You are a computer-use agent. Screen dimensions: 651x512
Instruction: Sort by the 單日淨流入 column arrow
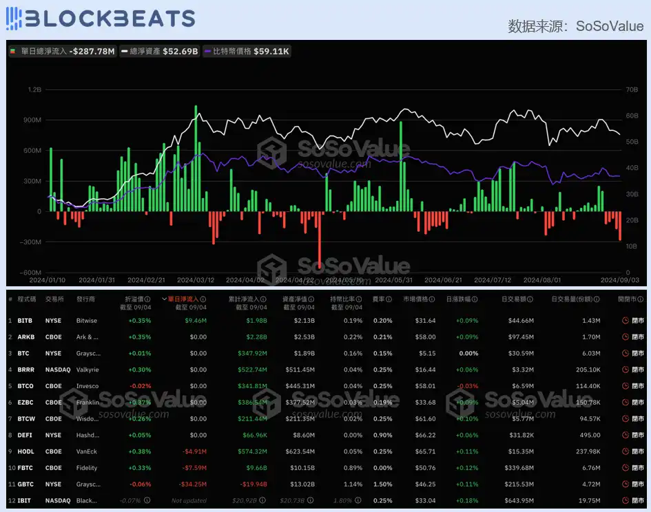pos(164,299)
